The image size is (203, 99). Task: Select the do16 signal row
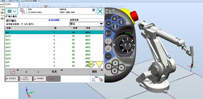[54, 58]
